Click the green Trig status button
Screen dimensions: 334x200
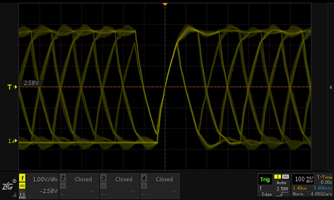(265, 179)
